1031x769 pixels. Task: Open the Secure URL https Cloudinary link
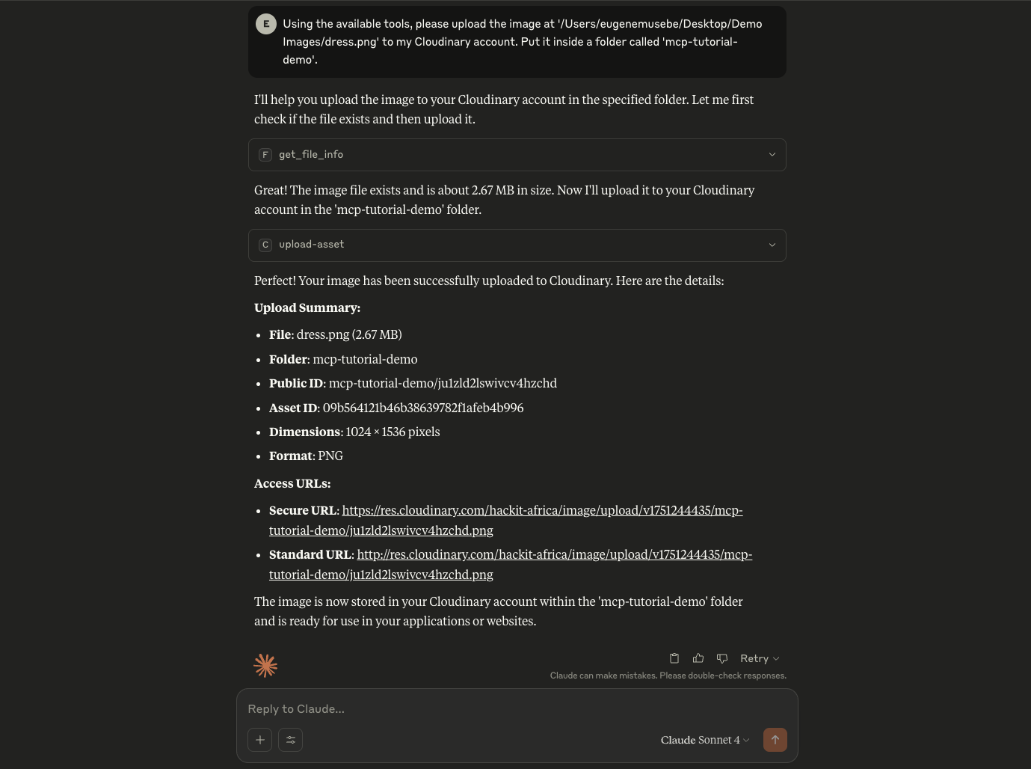pos(542,511)
